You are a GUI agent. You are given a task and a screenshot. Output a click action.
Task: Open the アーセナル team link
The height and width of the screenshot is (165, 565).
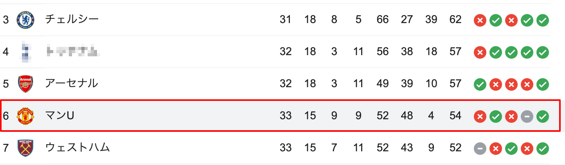pos(72,83)
